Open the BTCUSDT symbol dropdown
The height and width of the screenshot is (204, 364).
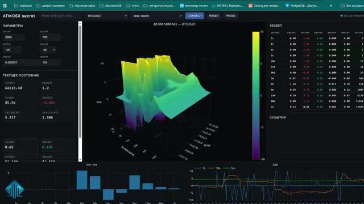[107, 16]
